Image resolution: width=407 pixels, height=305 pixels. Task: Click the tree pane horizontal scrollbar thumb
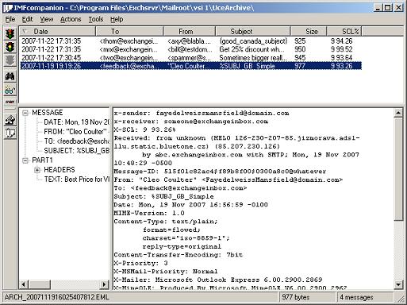pos(39,284)
